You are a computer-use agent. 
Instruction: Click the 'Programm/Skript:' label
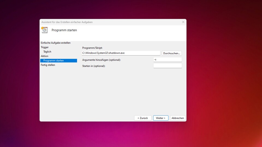[x=92, y=48]
